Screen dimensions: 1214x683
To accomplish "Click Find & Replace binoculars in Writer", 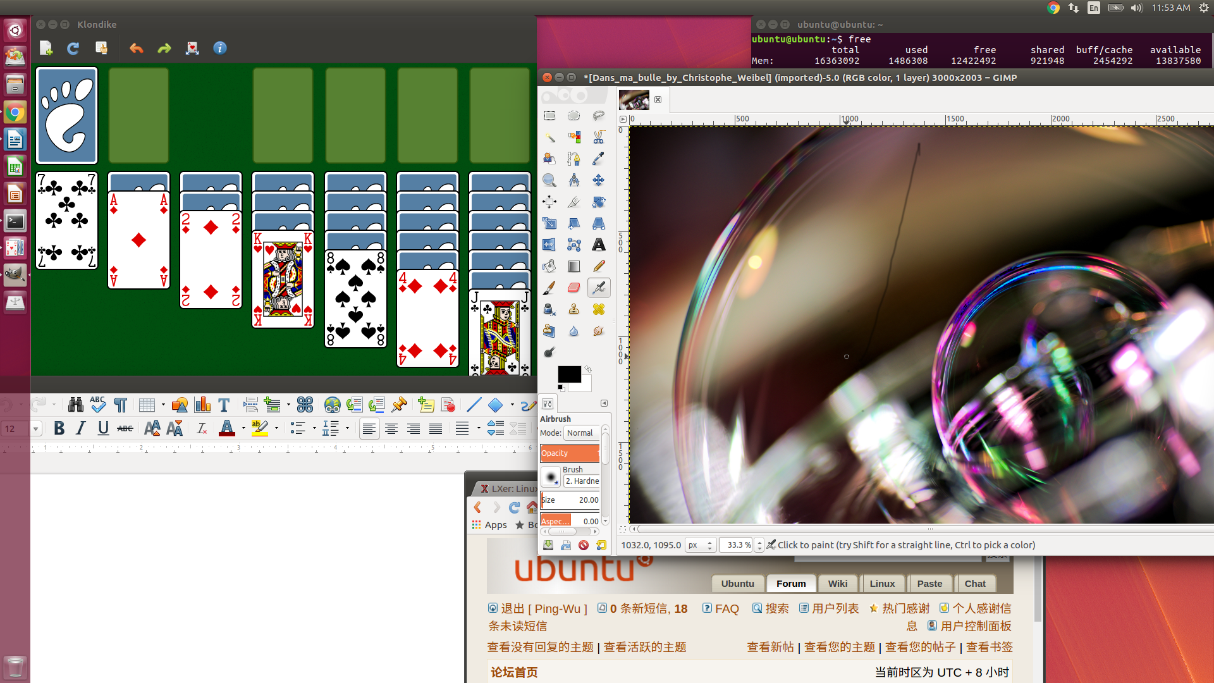I will coord(76,405).
